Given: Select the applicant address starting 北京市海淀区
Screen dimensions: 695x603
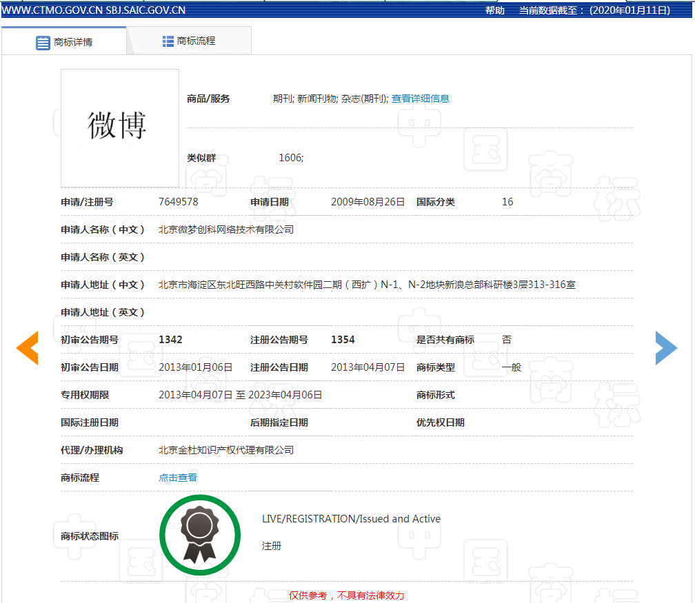Looking at the screenshot, I should 367,285.
